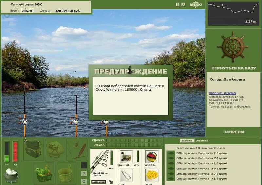The height and width of the screenshot is (185, 262).
Task: Click the sound toggle icon beside pause
Action: 183,4
